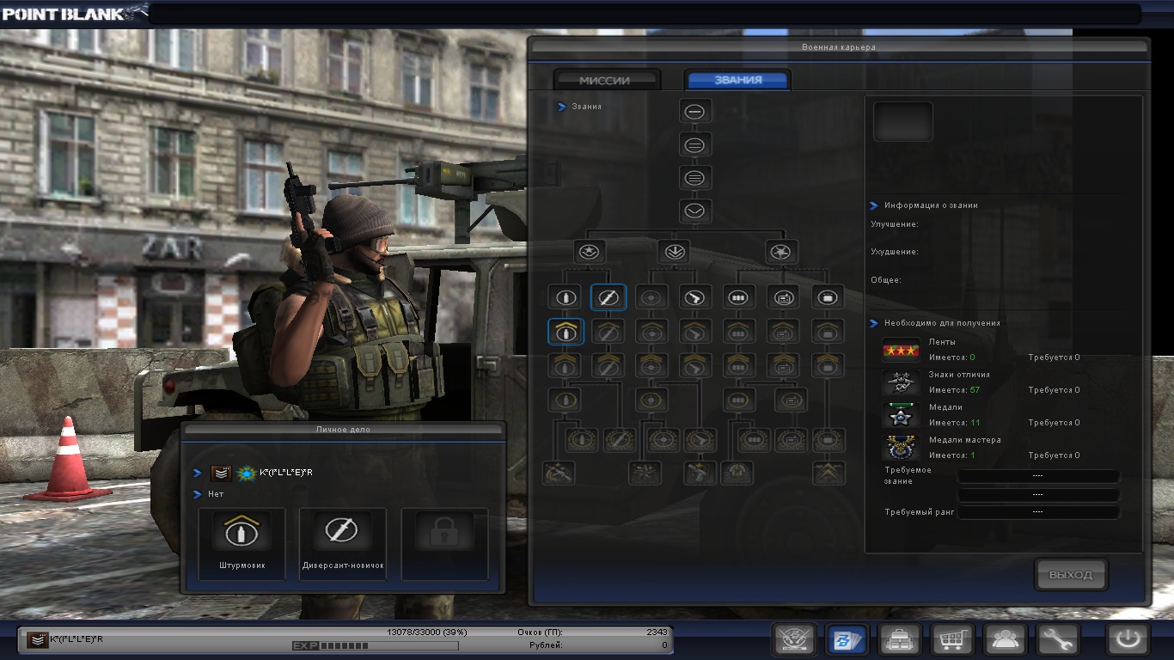Image resolution: width=1174 pixels, height=660 pixels.
Task: Select the Диверсант-новичок title slot
Action: pos(343,543)
